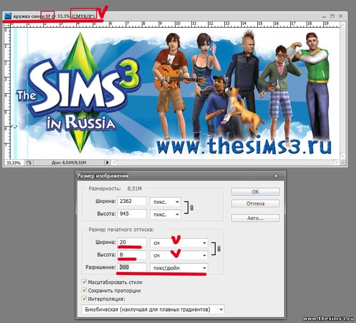Viewport: 356px width, 323px height.
Task: Uncheck the Сохранить пропорции checkbox
Action: (x=85, y=290)
